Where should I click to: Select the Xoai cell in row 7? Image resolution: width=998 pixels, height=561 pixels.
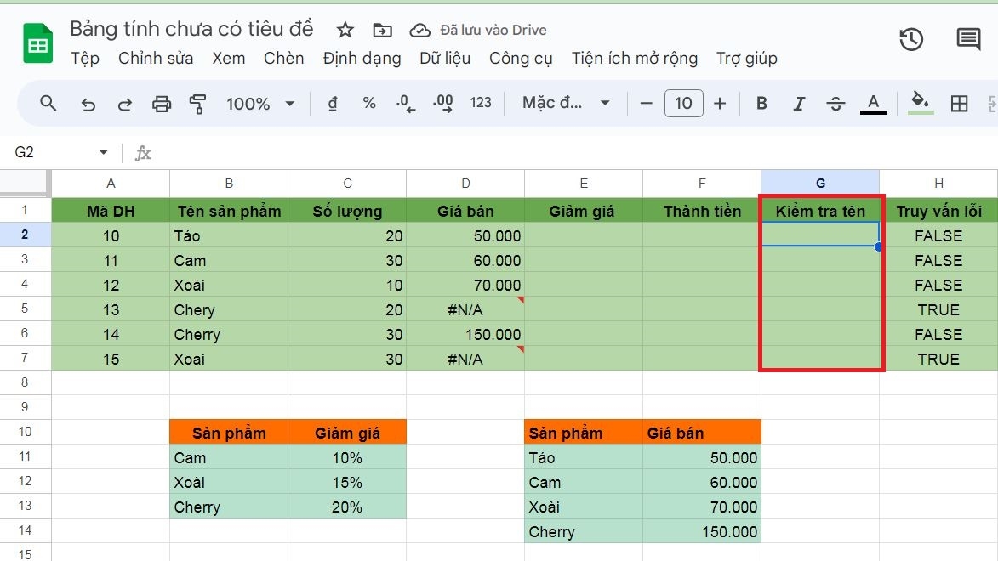(229, 359)
